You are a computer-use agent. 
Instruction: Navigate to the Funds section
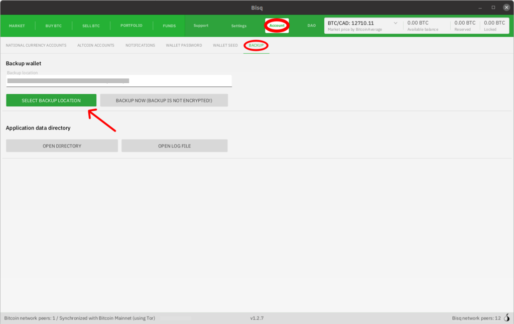pos(169,26)
